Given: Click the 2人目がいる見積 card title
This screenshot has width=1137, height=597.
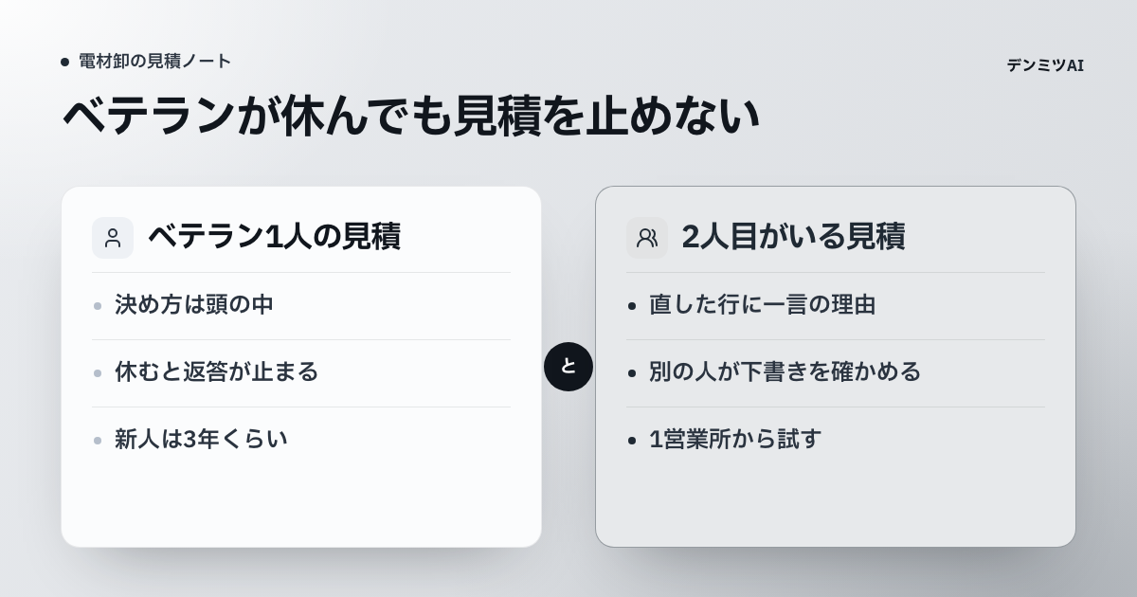Looking at the screenshot, I should coord(793,237).
